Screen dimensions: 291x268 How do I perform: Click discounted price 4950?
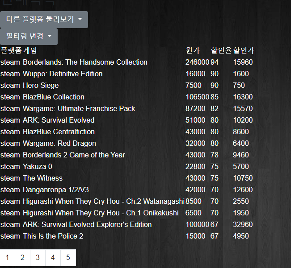coord(240,236)
